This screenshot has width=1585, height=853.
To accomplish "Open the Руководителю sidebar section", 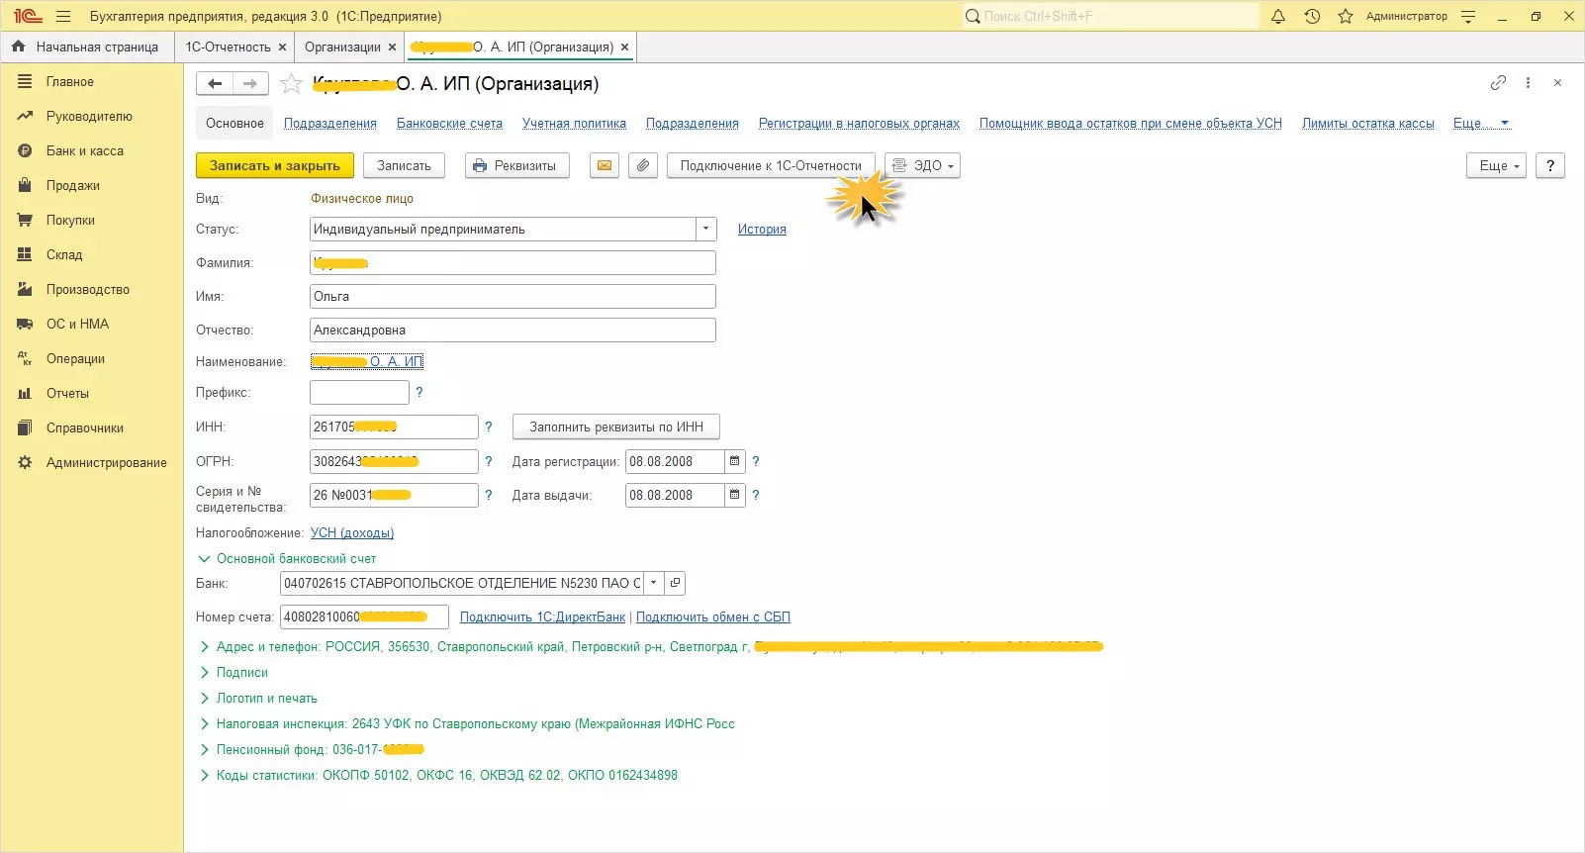I will [89, 117].
